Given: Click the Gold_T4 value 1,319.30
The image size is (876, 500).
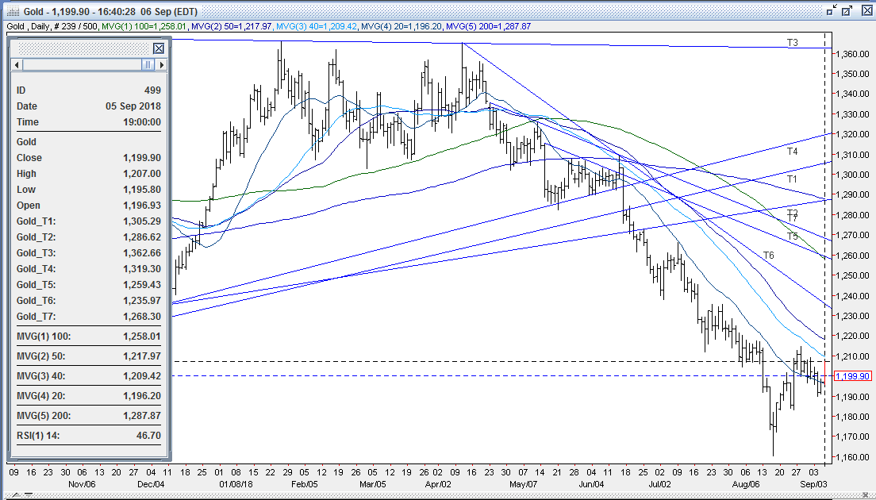Looking at the screenshot, I should [142, 269].
